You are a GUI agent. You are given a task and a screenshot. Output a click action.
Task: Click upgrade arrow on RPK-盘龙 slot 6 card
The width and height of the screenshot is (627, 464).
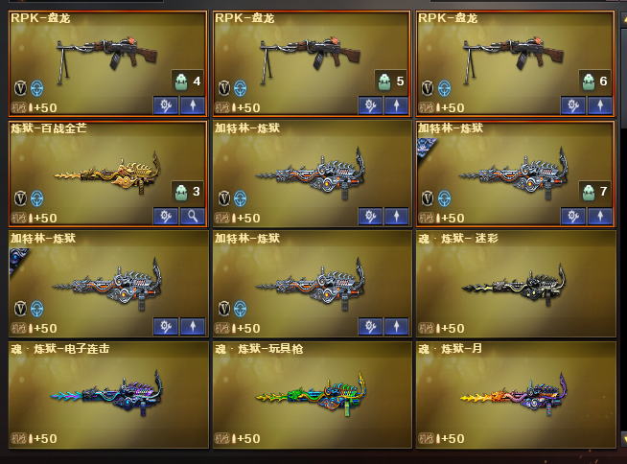click(600, 105)
